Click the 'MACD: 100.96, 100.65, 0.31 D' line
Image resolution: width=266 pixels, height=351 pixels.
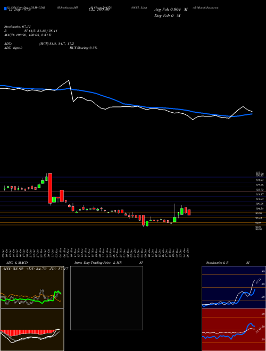click(x=28, y=35)
